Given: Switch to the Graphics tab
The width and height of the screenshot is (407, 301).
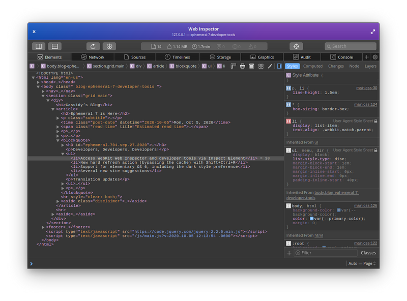Looking at the screenshot, I should [x=262, y=57].
